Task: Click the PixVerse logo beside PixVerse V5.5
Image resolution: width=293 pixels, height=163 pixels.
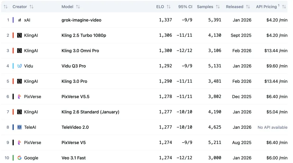Action: [x=20, y=97]
